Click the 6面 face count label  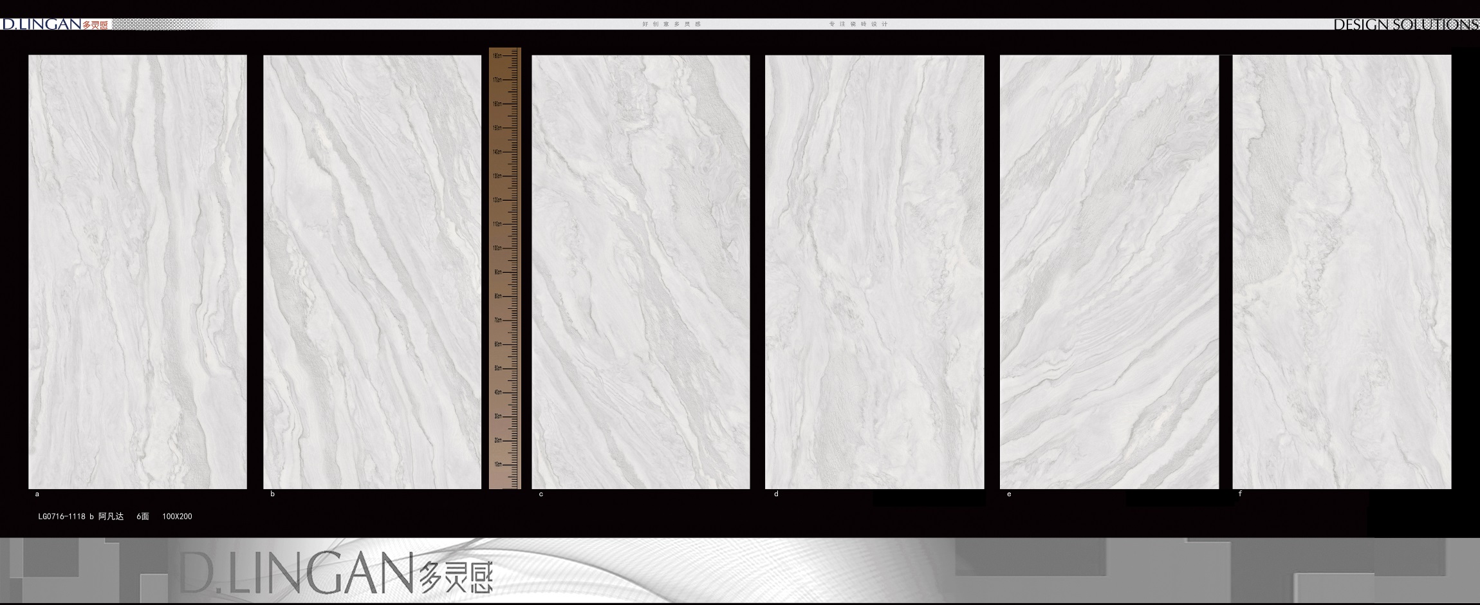[x=143, y=517]
